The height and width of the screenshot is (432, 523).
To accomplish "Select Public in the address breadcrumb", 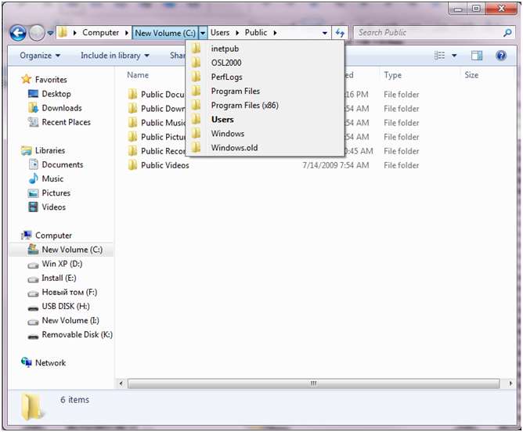I will 256,33.
